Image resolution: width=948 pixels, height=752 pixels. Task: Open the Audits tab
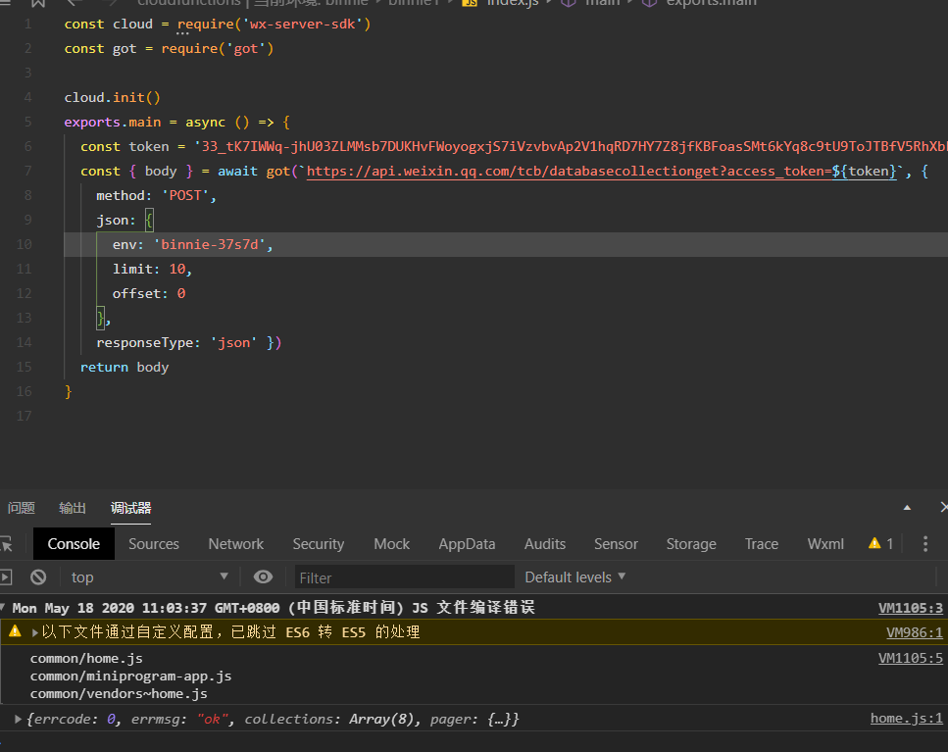pyautogui.click(x=545, y=543)
